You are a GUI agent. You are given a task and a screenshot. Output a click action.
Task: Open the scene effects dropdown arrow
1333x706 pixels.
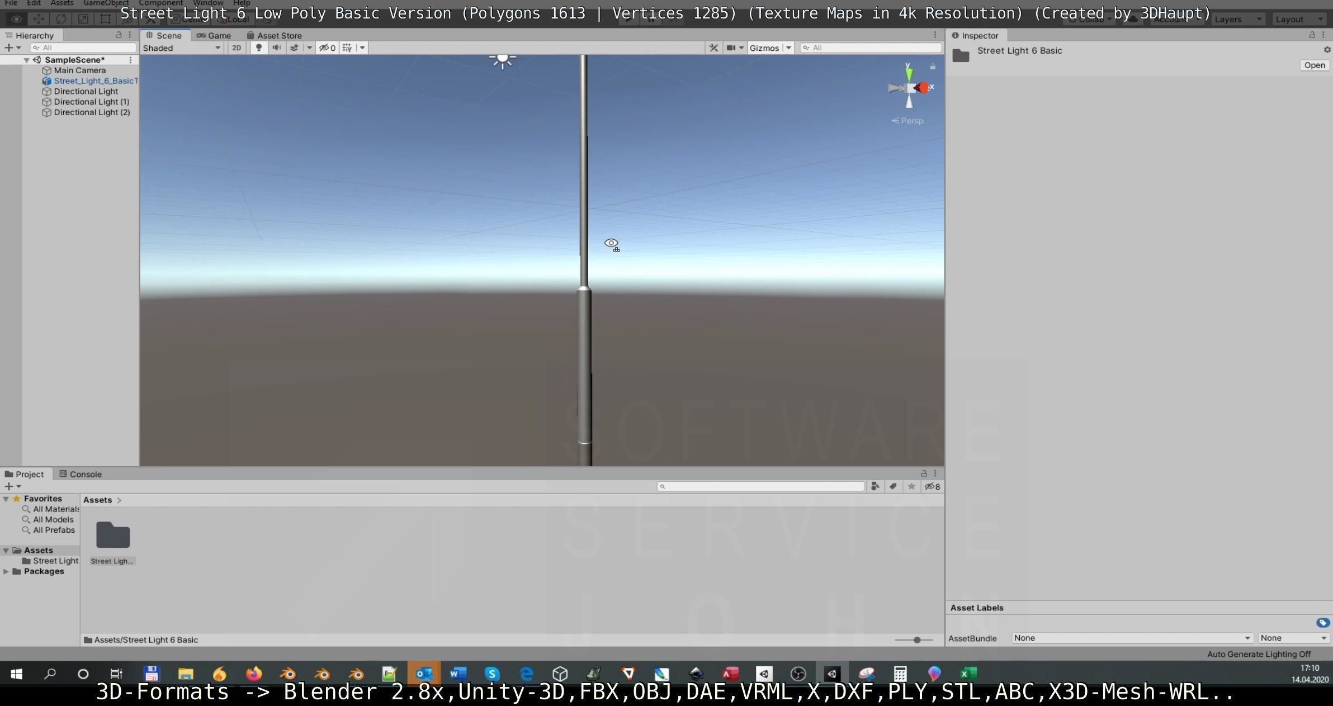tap(309, 48)
